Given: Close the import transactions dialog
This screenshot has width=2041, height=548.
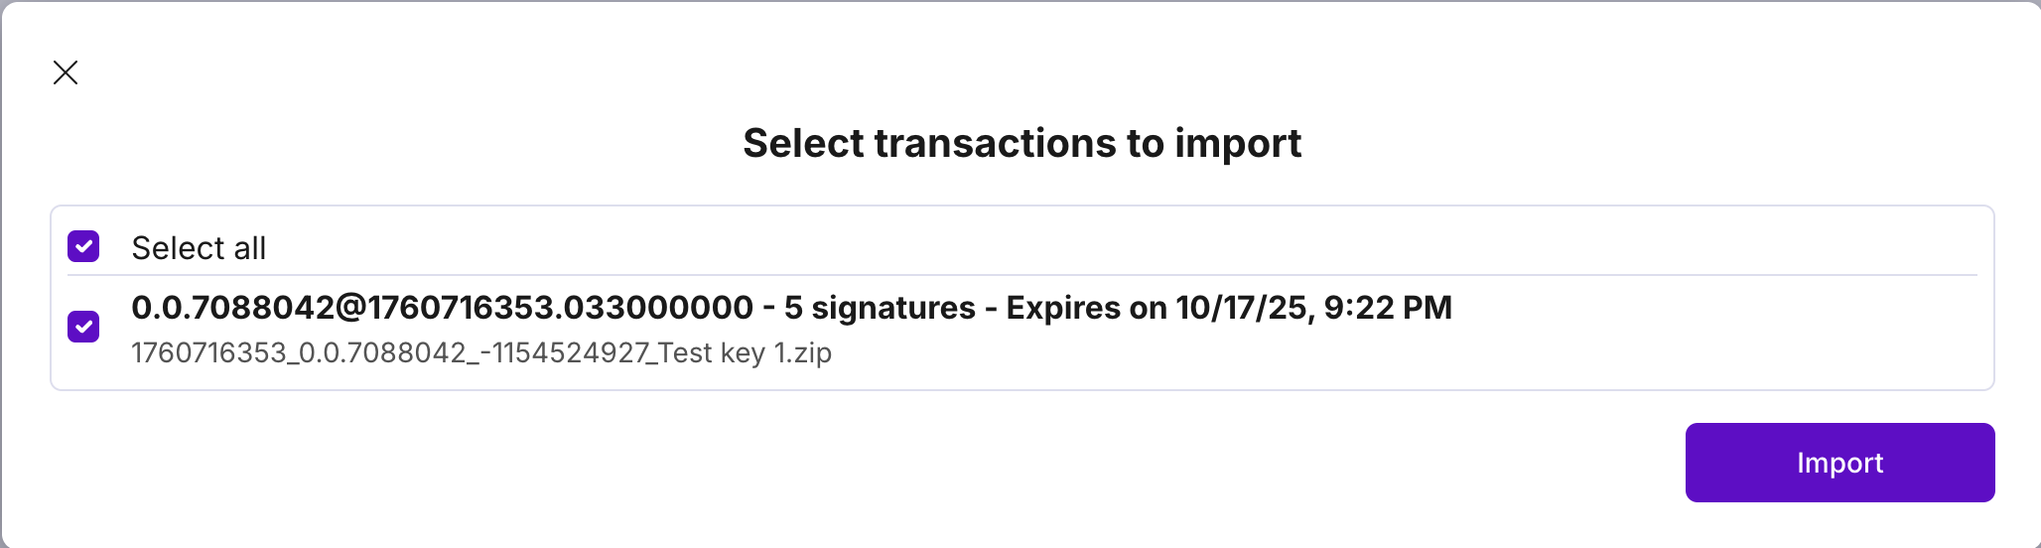Looking at the screenshot, I should [x=66, y=72].
